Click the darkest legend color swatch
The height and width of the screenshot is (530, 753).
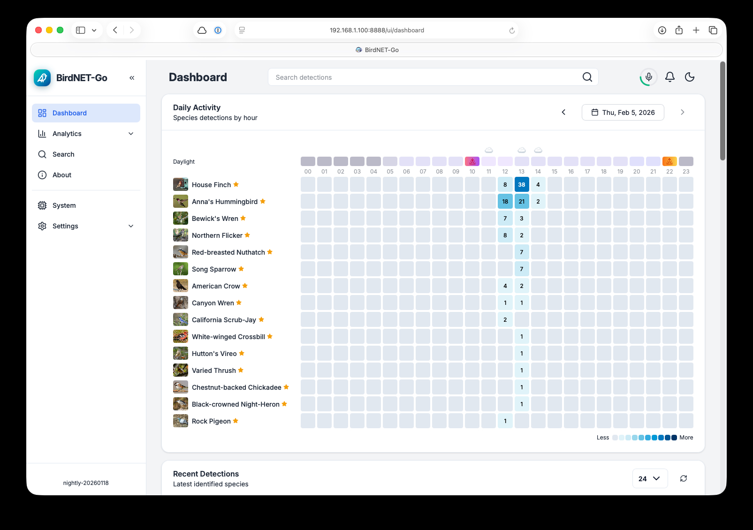click(674, 438)
